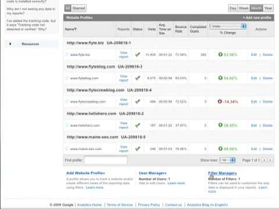Screen dimensions: 279x209
Task: Click green check status for www.maine-seo.com
Action: point(138,149)
